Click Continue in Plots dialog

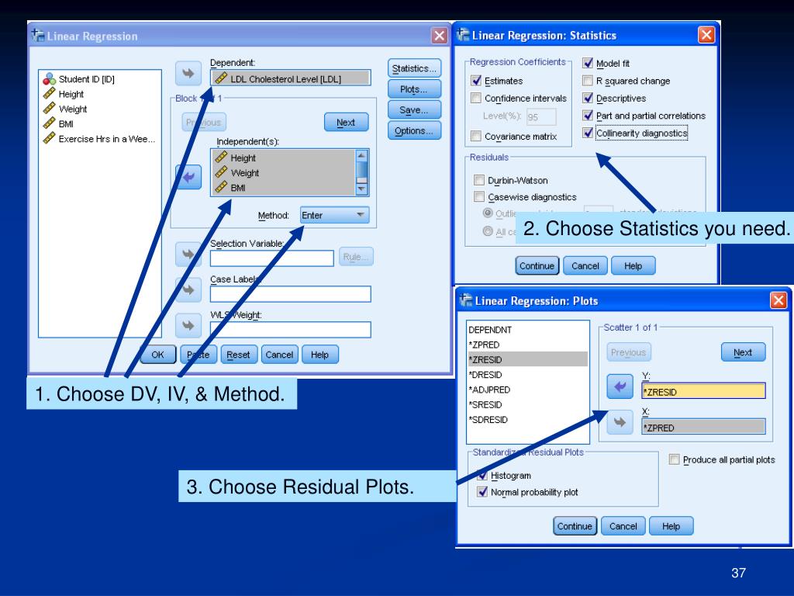(x=575, y=526)
